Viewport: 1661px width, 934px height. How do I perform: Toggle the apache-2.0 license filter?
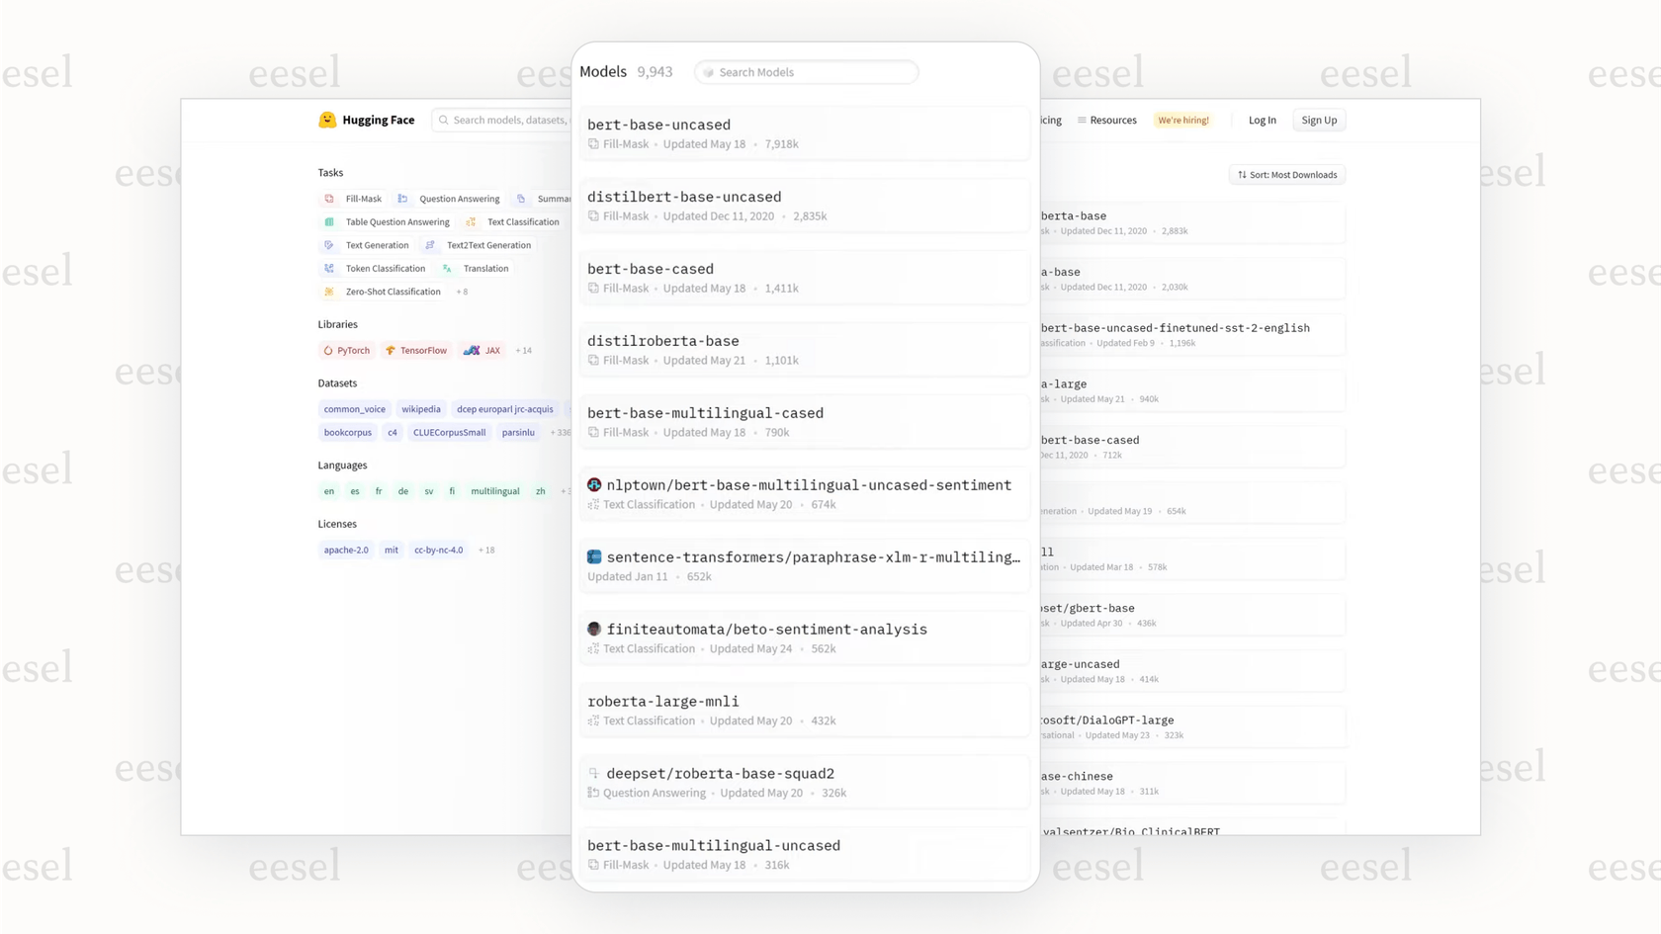click(345, 550)
